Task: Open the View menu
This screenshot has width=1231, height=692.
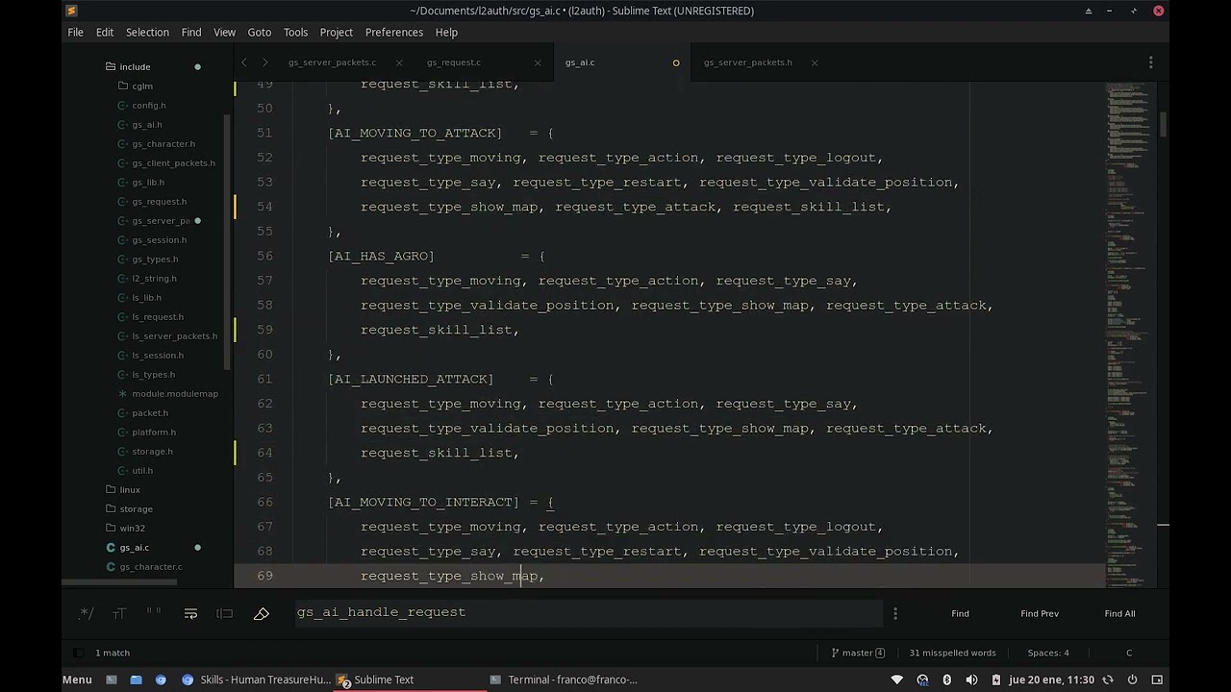Action: [224, 32]
